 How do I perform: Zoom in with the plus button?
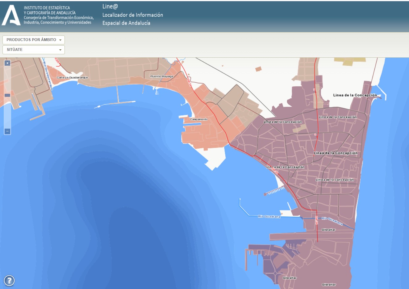pos(7,63)
